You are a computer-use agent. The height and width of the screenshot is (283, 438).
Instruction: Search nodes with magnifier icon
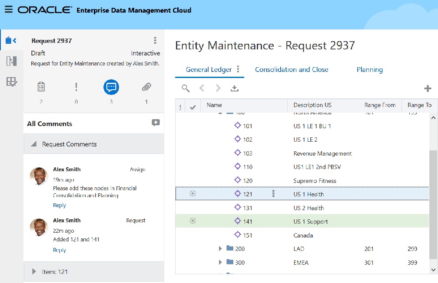coord(186,88)
